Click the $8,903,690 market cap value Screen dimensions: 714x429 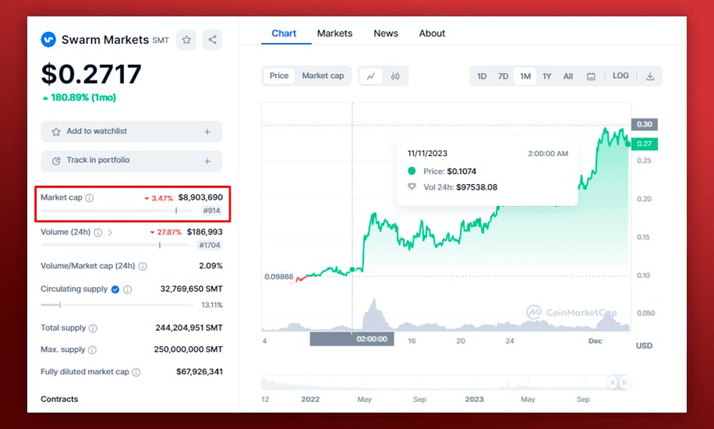[200, 197]
